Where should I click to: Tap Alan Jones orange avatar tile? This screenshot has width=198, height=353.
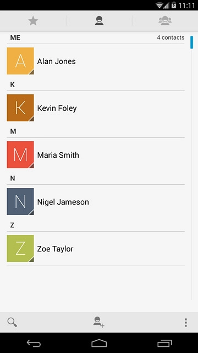coord(20,61)
